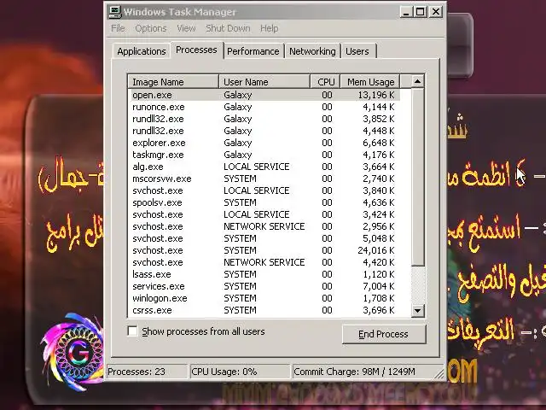
Task: Open the Shut Down menu
Action: coord(228,28)
